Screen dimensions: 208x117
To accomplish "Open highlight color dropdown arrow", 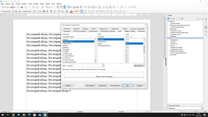I will tap(78, 11).
